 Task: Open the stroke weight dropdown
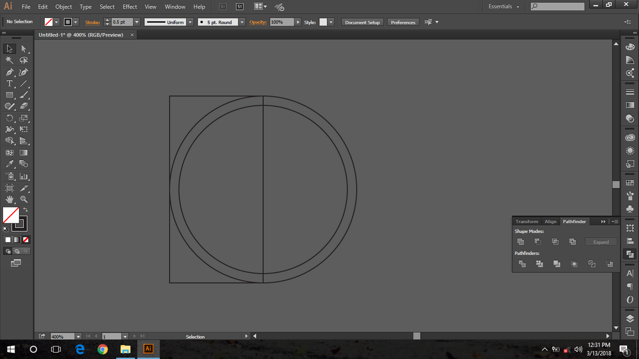[x=137, y=22]
